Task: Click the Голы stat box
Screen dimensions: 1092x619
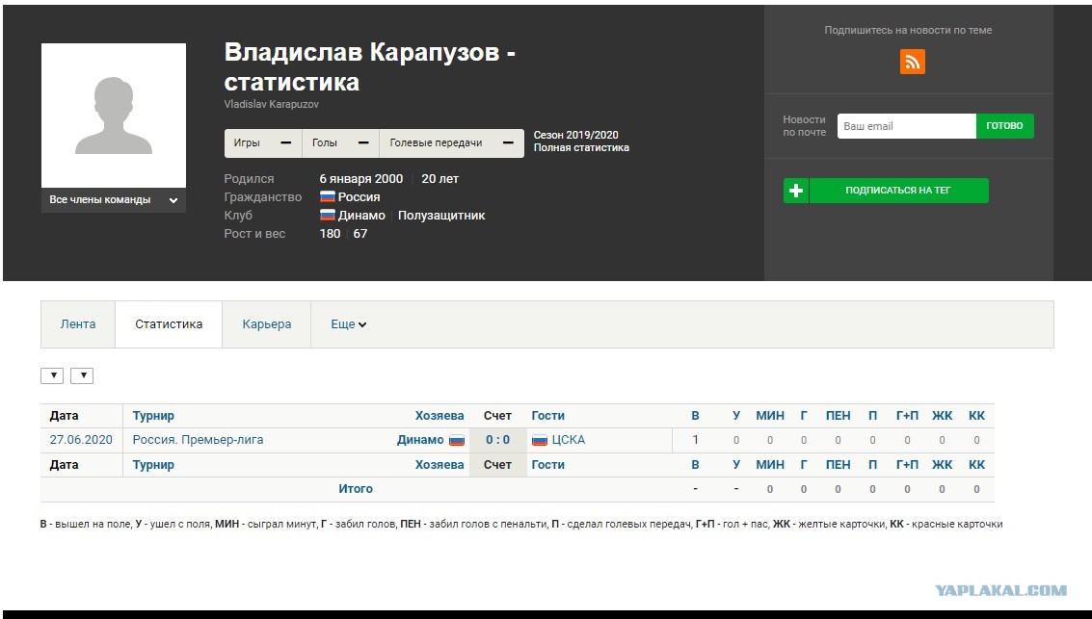Action: 340,143
